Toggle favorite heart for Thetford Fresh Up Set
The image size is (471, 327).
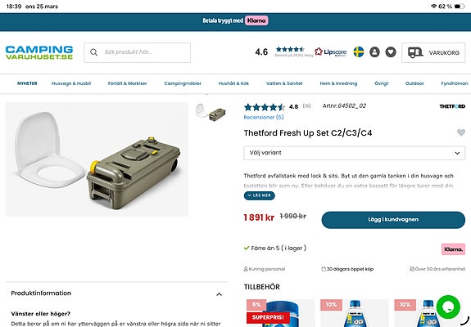click(x=461, y=132)
